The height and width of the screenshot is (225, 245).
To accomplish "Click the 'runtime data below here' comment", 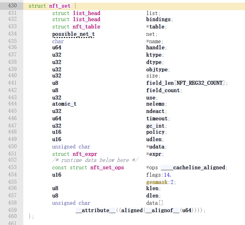I will pos(95,160).
